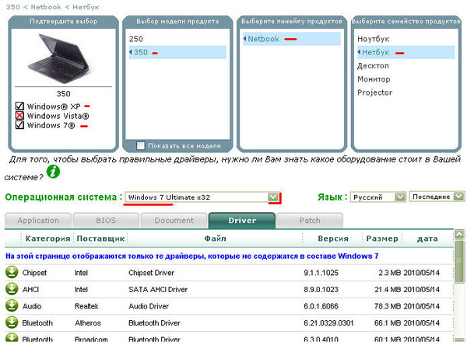The image size is (467, 345).
Task: Toggle the Windows 7 checkbox
Action: coord(19,125)
